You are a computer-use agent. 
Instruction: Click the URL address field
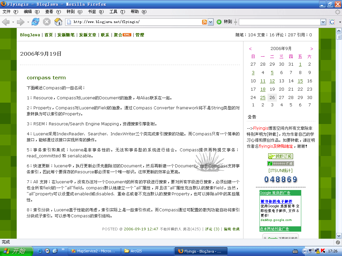[x=137, y=22]
